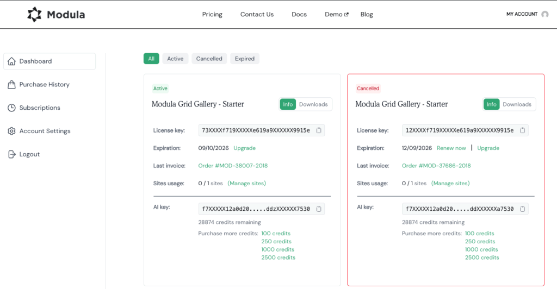Copy the AI key in the Active card
Viewport: 557px width, 289px height.
click(x=319, y=209)
